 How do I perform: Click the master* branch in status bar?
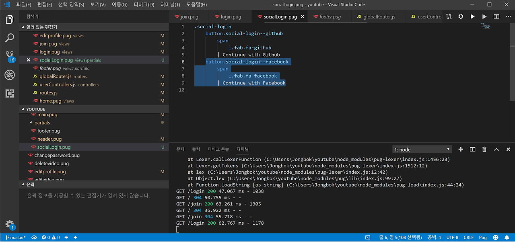click(x=16, y=238)
